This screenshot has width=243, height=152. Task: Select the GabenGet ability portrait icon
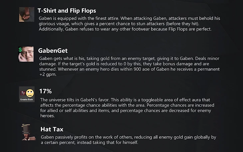pos(26,54)
